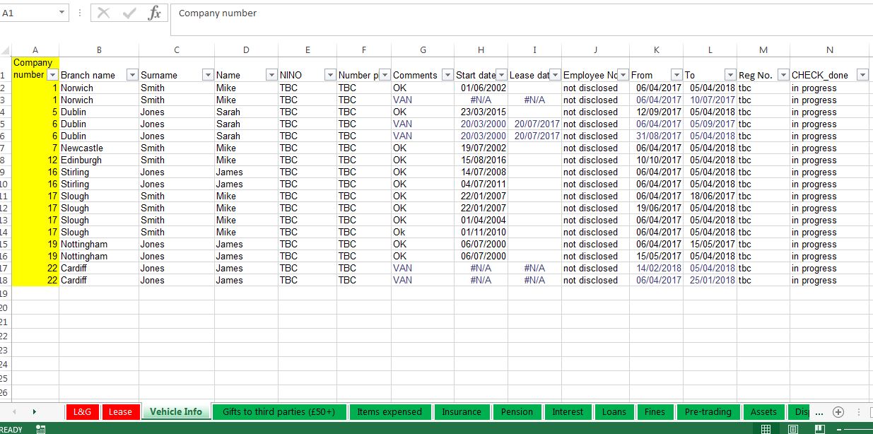Open the CHECK_done filter dropdown
This screenshot has height=434, width=873.
coord(862,74)
